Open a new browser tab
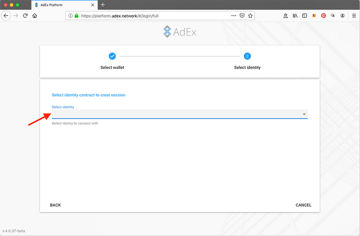Viewport: 360px width, 236px height. [x=103, y=4]
